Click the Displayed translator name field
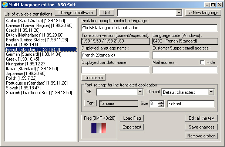225x147 pixels. [115, 70]
